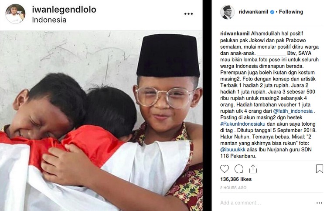
Task: Open comments with the speech bubble icon
Action: point(239,169)
